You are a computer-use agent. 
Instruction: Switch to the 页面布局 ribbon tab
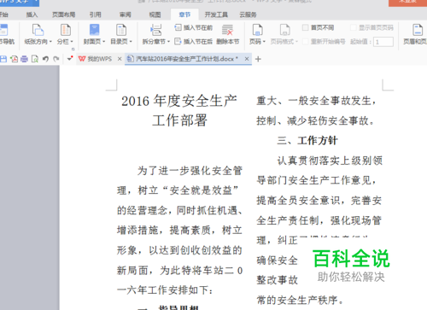pyautogui.click(x=63, y=15)
